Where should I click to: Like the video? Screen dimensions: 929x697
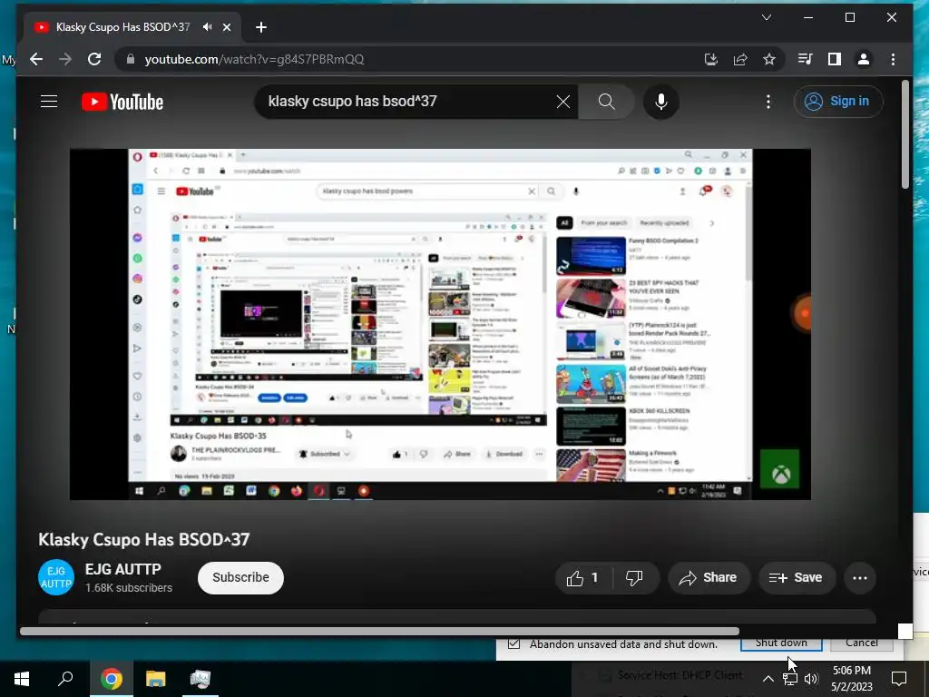pos(582,578)
